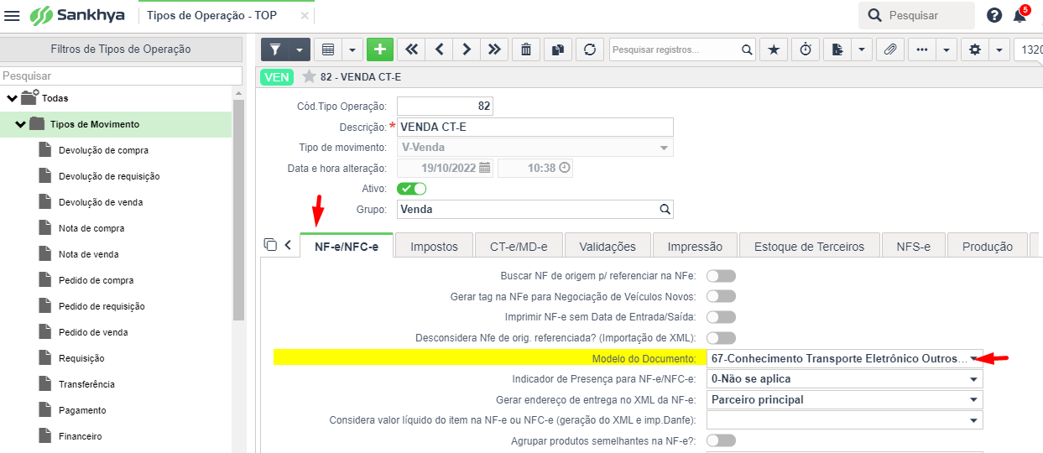Select Nota de venda in tree
The height and width of the screenshot is (453, 1043).
point(88,254)
